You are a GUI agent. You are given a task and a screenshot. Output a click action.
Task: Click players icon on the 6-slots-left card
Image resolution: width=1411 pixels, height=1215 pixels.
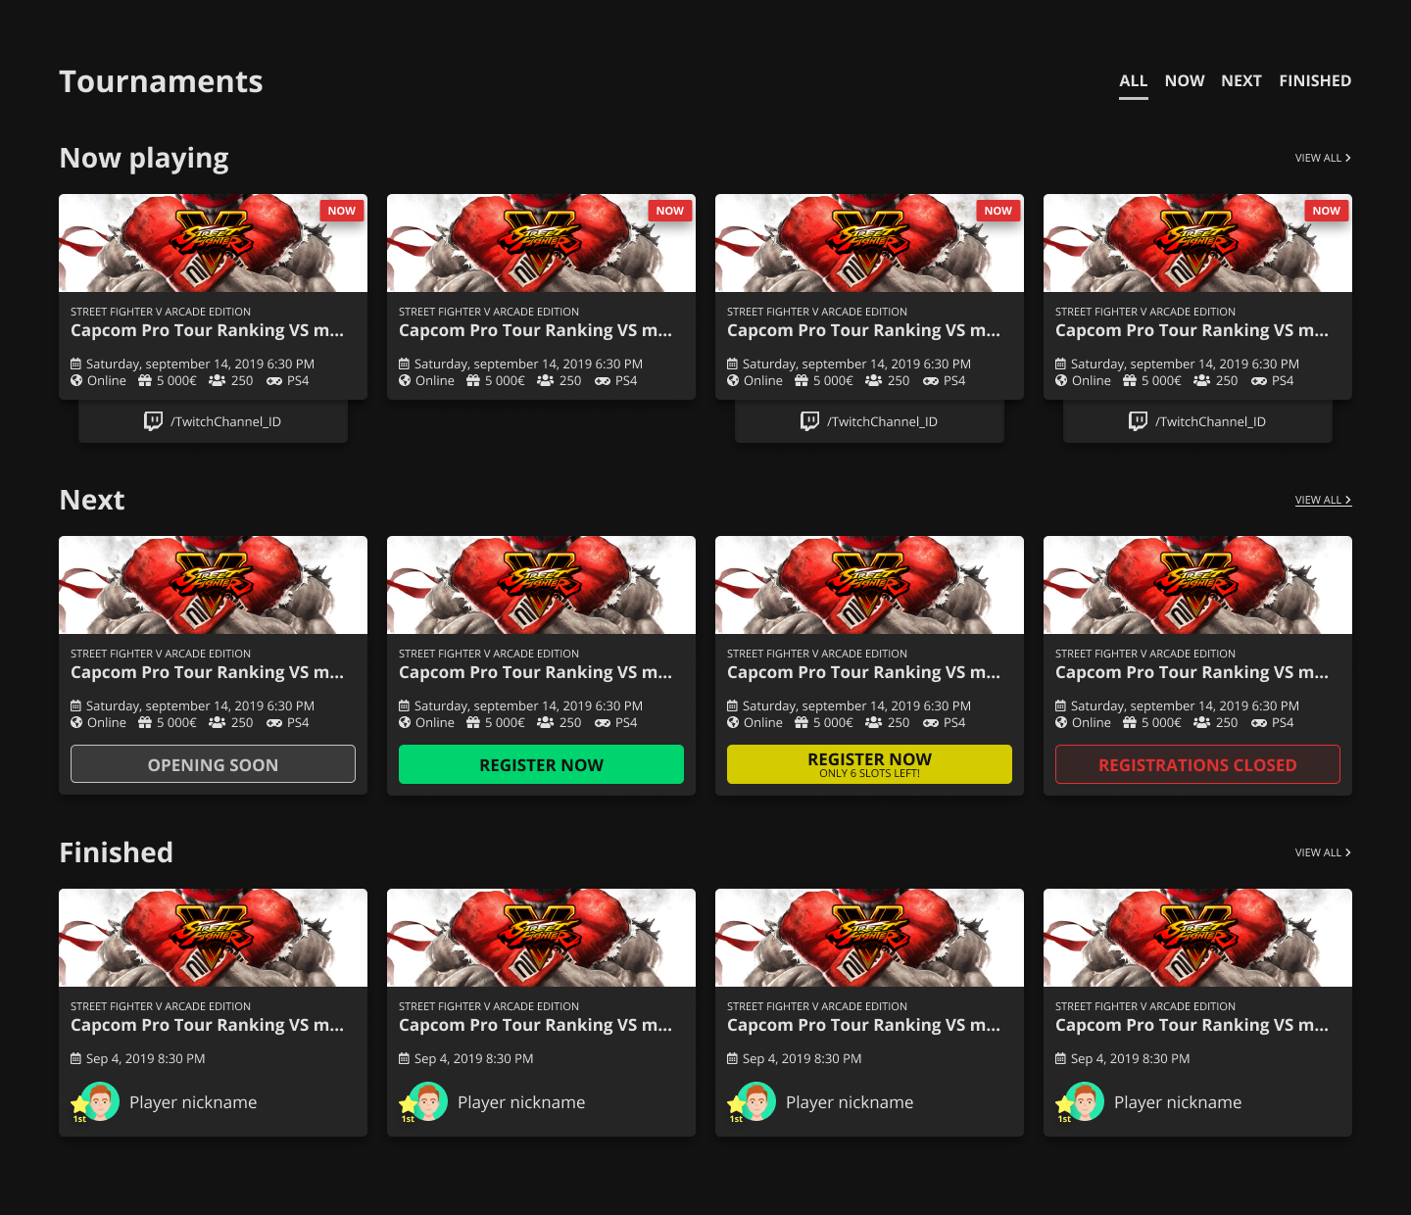click(874, 722)
